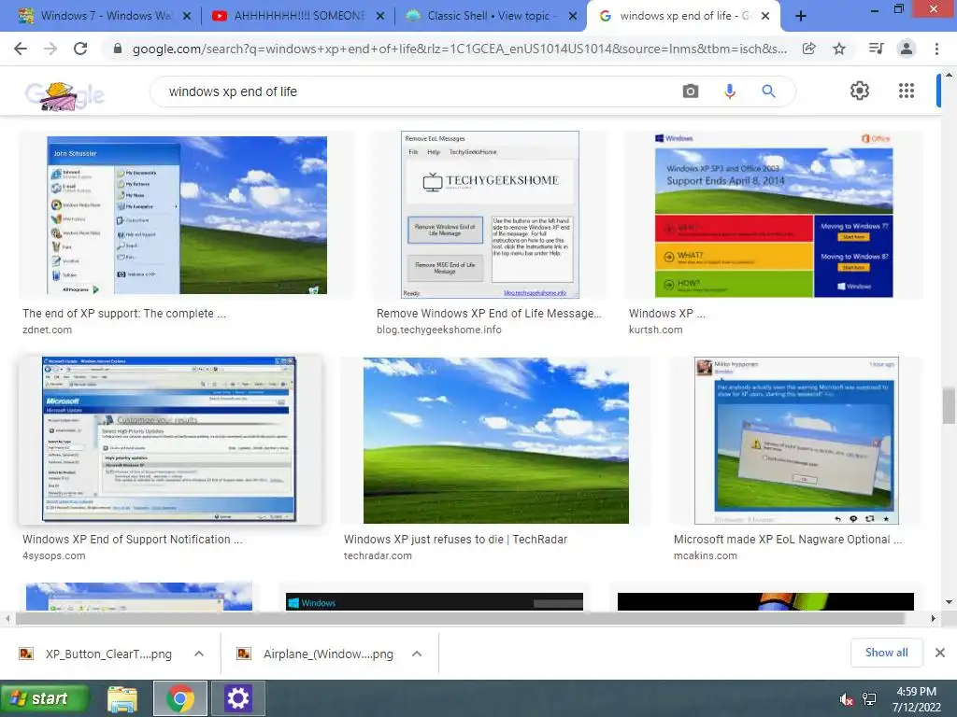
Task: Click the forward navigation arrow
Action: click(50, 49)
